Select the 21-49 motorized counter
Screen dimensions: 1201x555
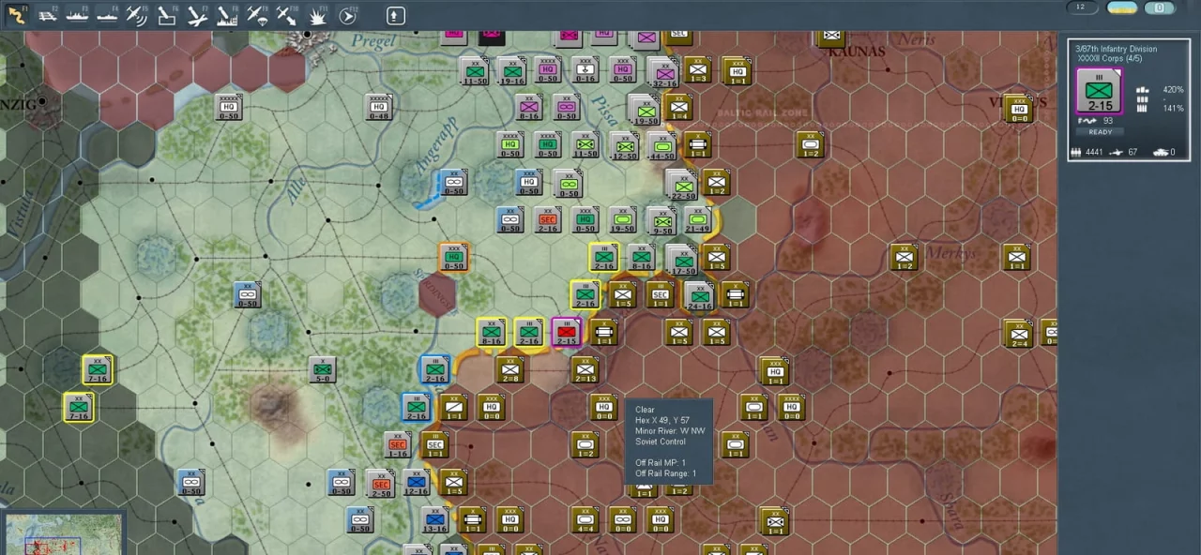tap(697, 219)
